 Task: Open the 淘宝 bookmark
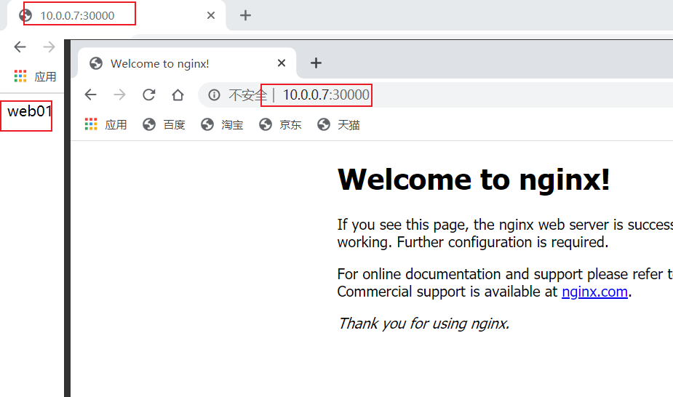[223, 124]
